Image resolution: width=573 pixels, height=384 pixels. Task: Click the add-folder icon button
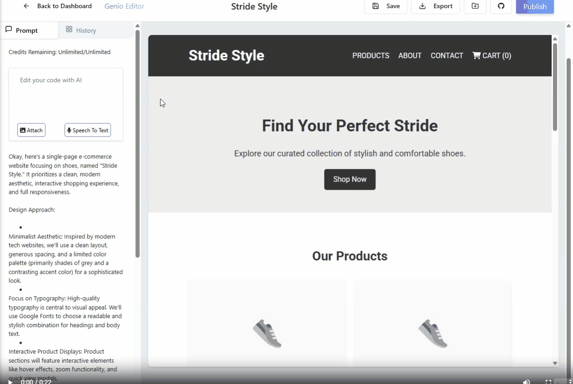tap(475, 6)
